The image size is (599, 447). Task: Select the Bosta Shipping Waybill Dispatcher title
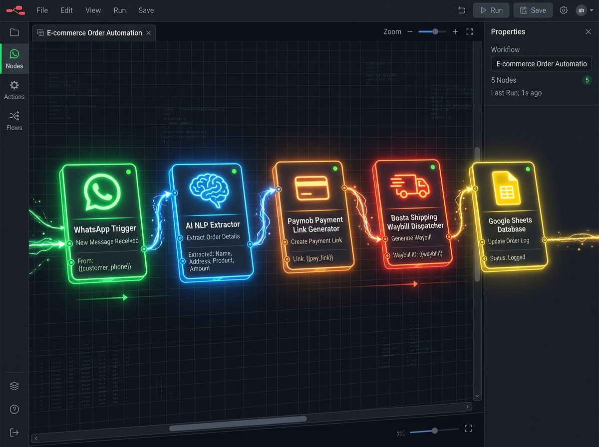click(415, 222)
